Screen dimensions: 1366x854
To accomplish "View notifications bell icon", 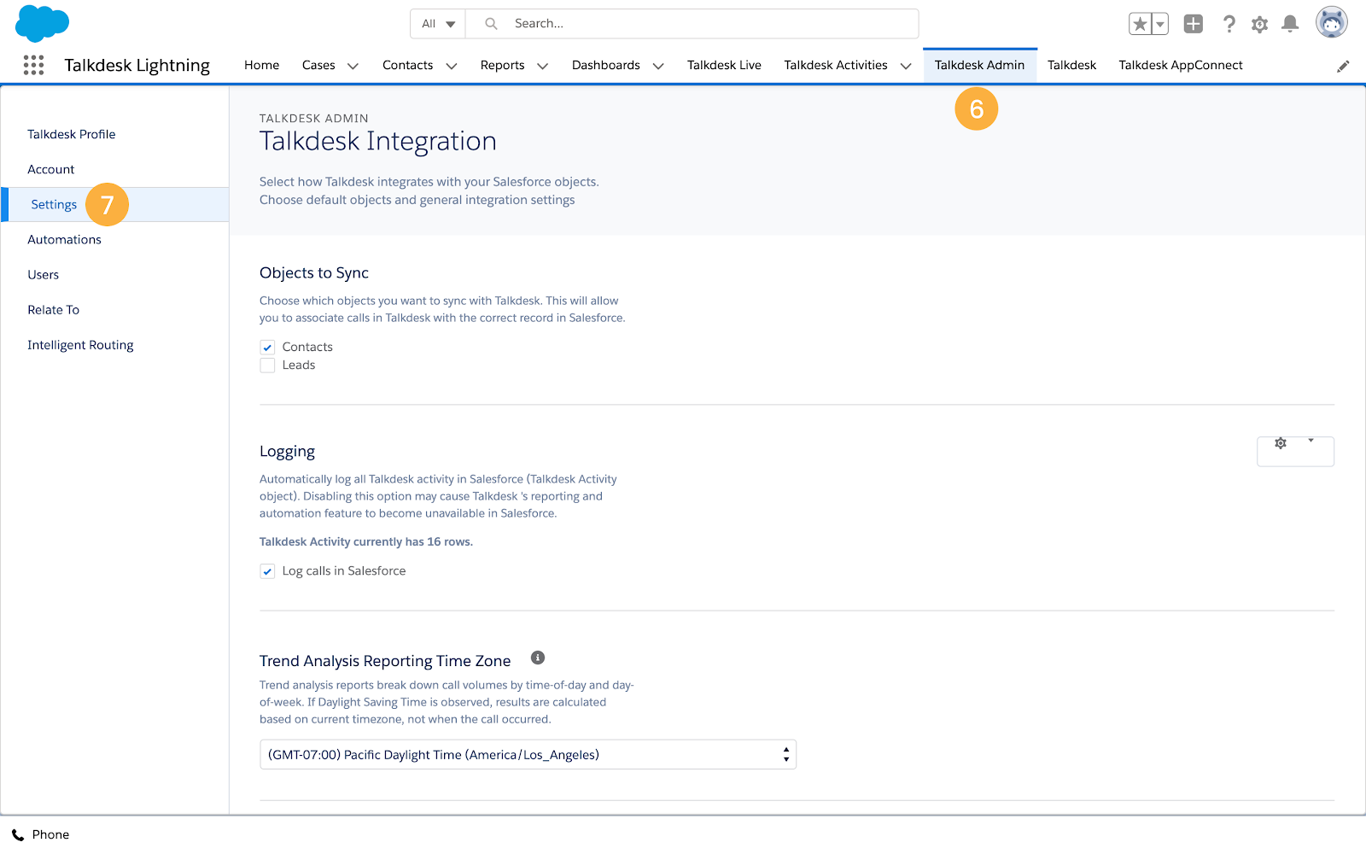I will pos(1290,24).
